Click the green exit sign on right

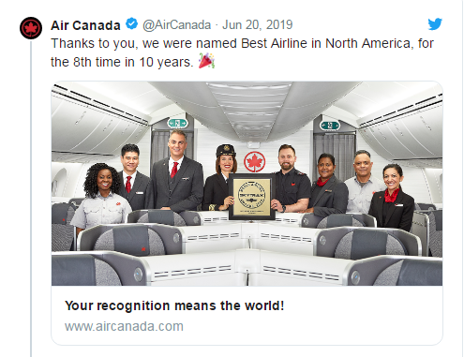[330, 126]
